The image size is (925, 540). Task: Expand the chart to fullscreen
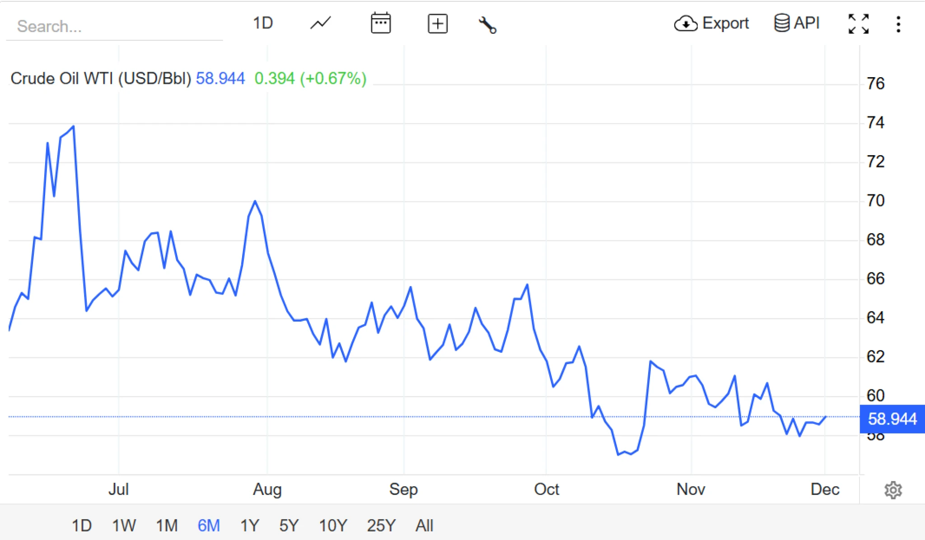point(858,24)
